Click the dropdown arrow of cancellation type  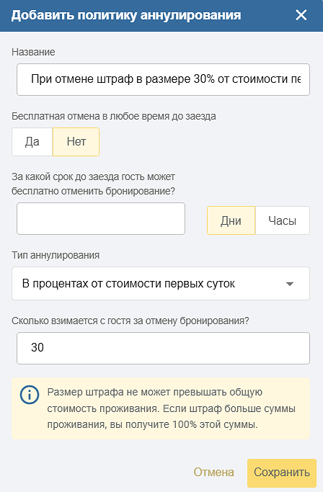pos(290,284)
